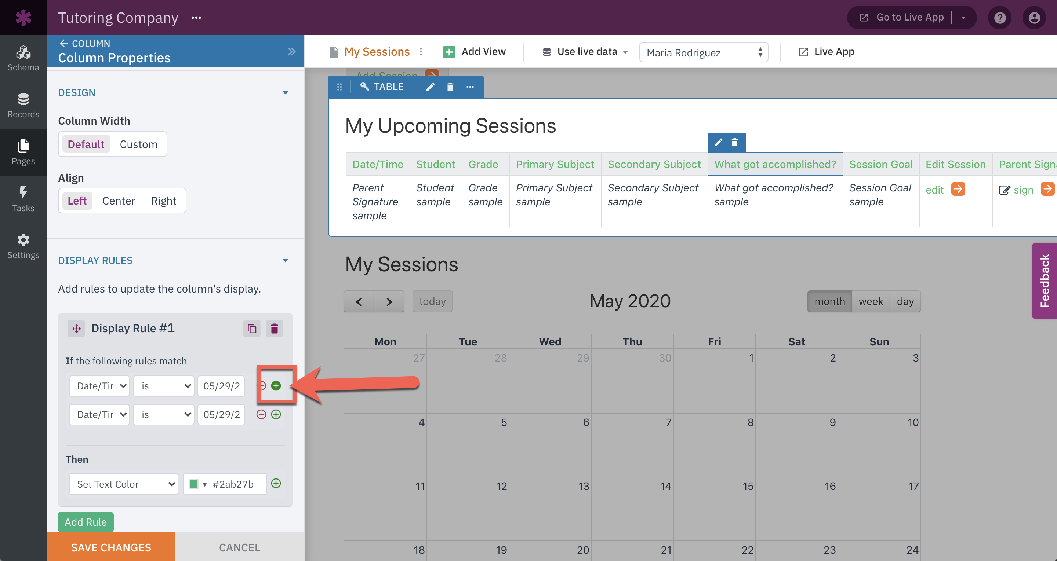Set column width to Default
Viewport: 1057px width, 561px height.
pos(86,144)
